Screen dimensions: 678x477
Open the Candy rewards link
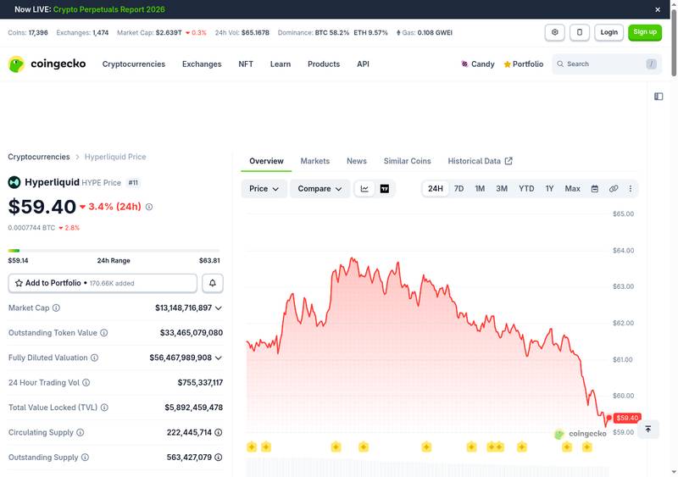[477, 64]
